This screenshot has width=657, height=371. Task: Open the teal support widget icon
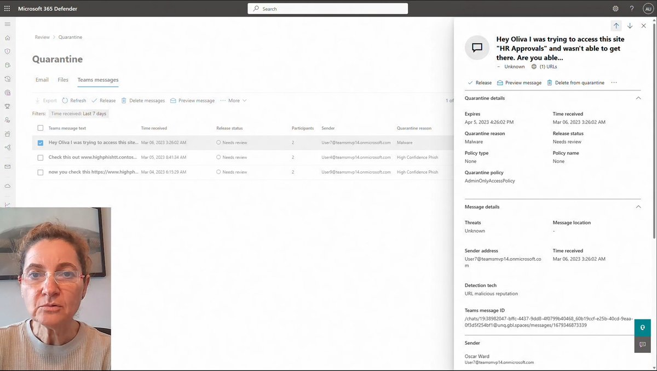pos(643,328)
